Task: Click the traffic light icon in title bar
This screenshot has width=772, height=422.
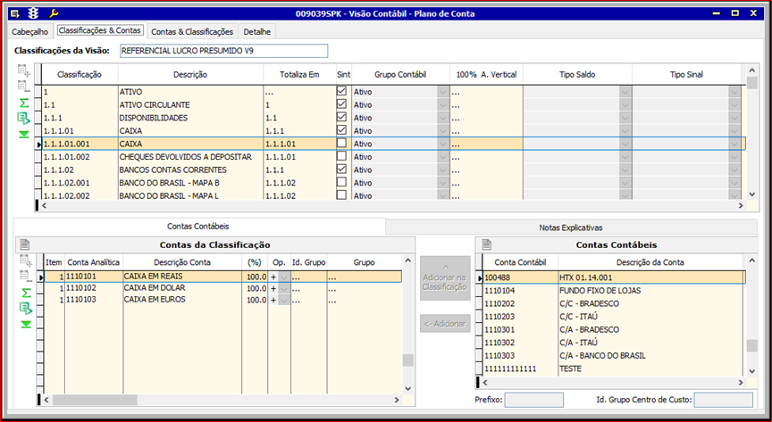Action: [x=34, y=14]
